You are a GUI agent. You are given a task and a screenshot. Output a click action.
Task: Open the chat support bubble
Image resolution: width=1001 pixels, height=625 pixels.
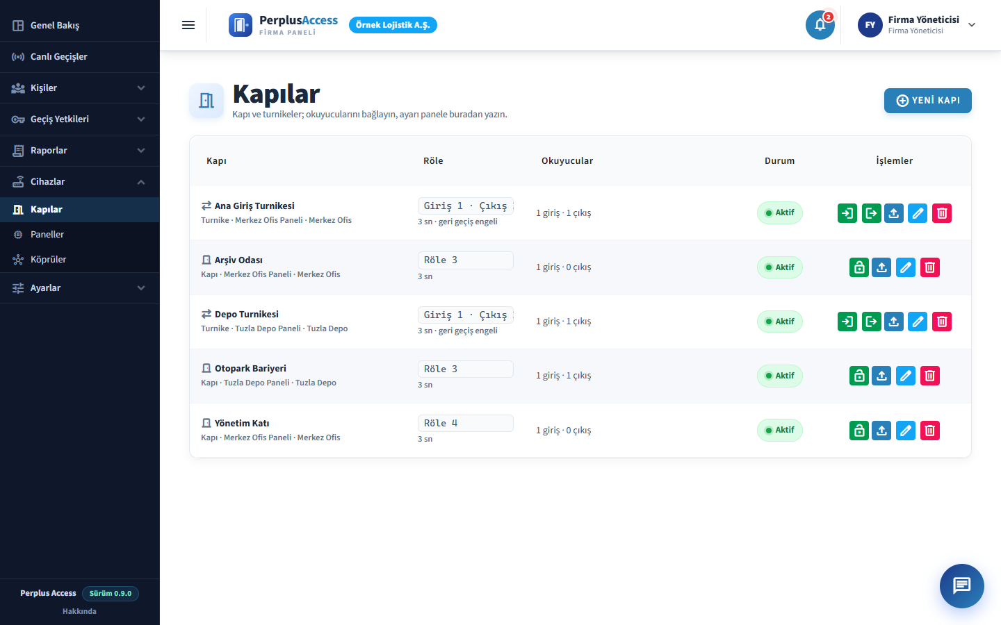tap(962, 586)
